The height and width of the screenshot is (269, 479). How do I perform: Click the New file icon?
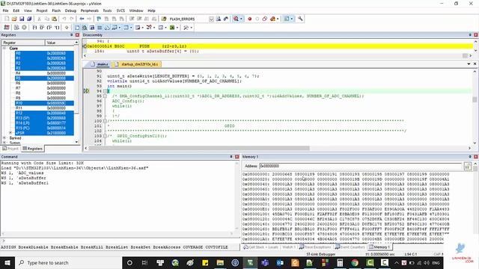pyautogui.click(x=7, y=19)
